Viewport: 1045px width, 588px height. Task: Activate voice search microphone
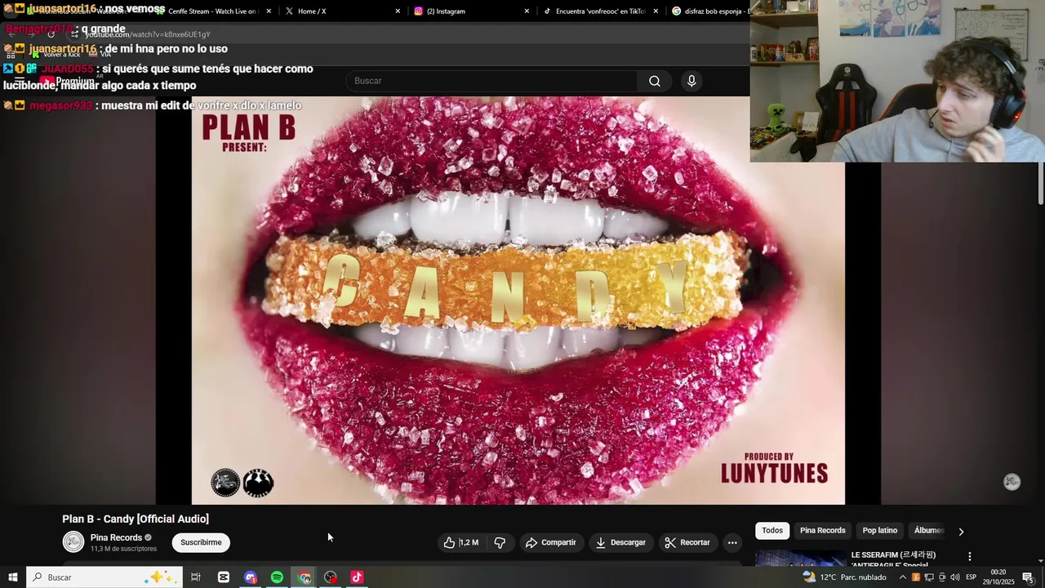click(691, 81)
